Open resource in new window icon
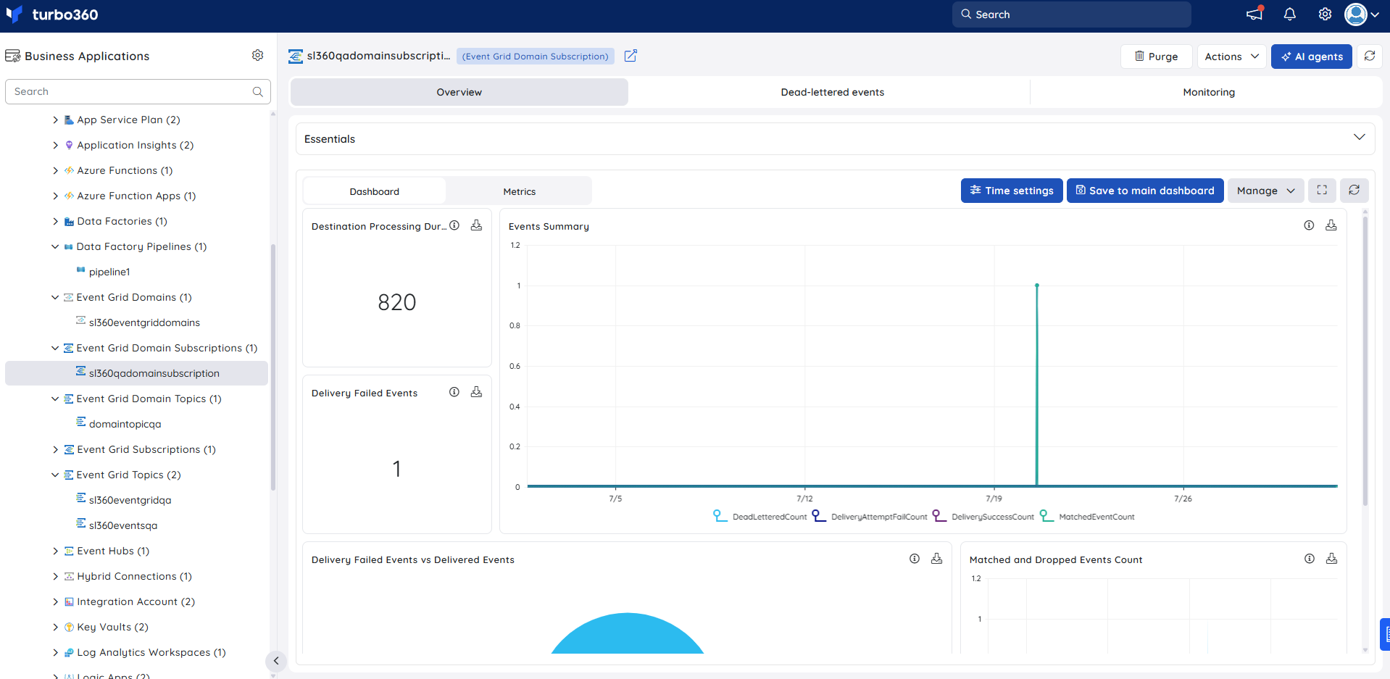 (631, 56)
